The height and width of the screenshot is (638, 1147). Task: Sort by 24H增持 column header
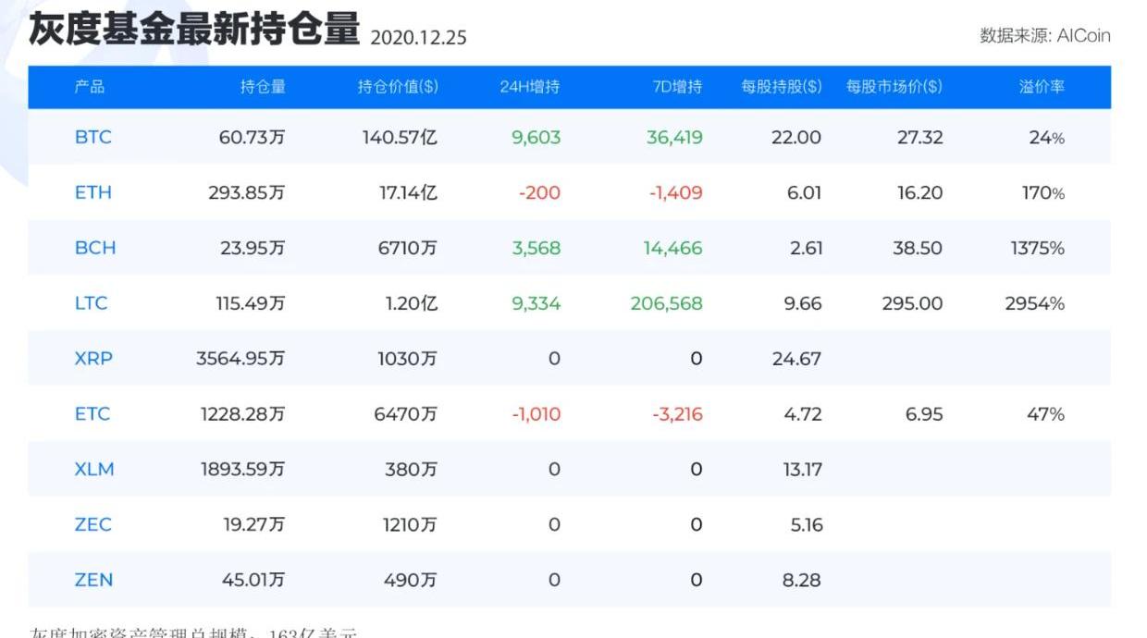pos(530,87)
